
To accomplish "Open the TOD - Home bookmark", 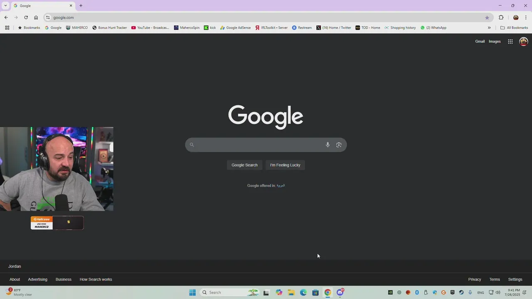I will pos(368,28).
